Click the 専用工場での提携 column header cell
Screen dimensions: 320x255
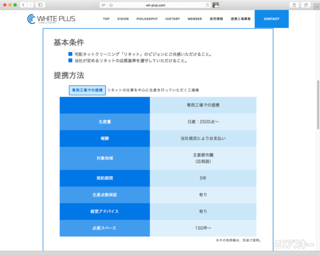coord(203,105)
